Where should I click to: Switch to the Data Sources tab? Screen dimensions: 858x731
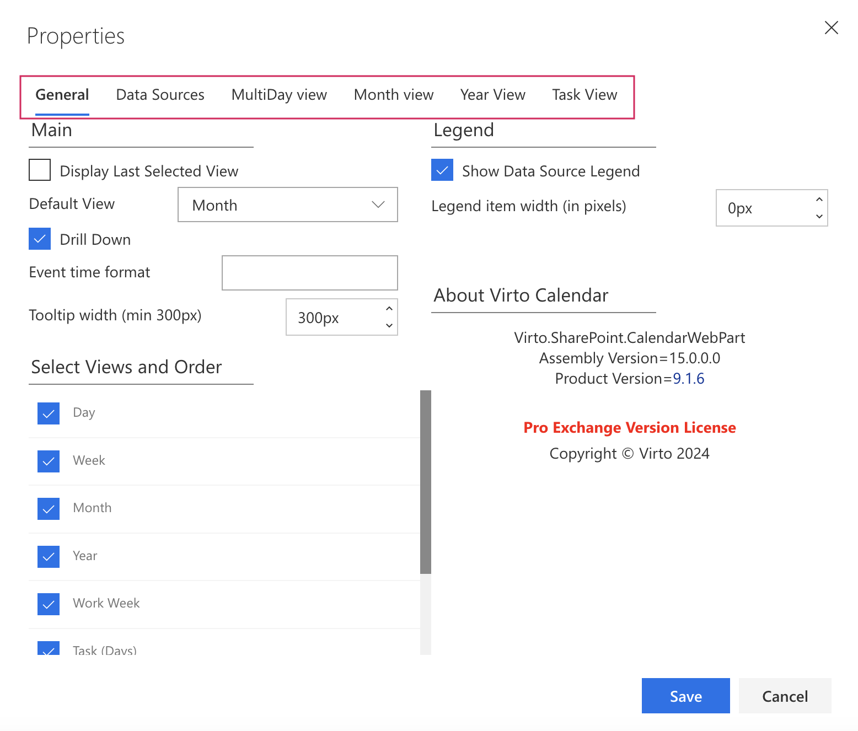coord(159,94)
